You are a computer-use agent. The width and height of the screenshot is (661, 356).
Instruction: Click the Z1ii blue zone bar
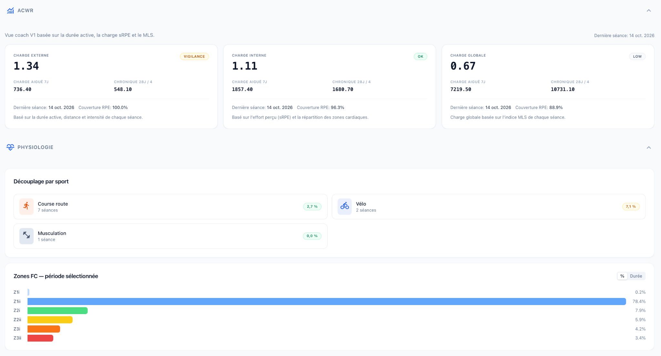tap(327, 302)
